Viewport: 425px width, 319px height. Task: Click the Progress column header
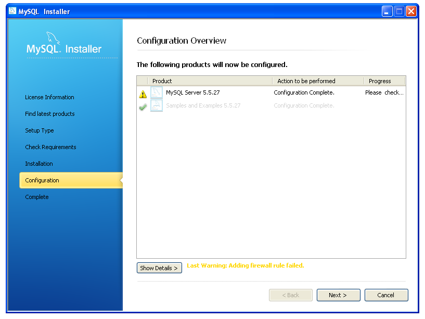pos(384,81)
